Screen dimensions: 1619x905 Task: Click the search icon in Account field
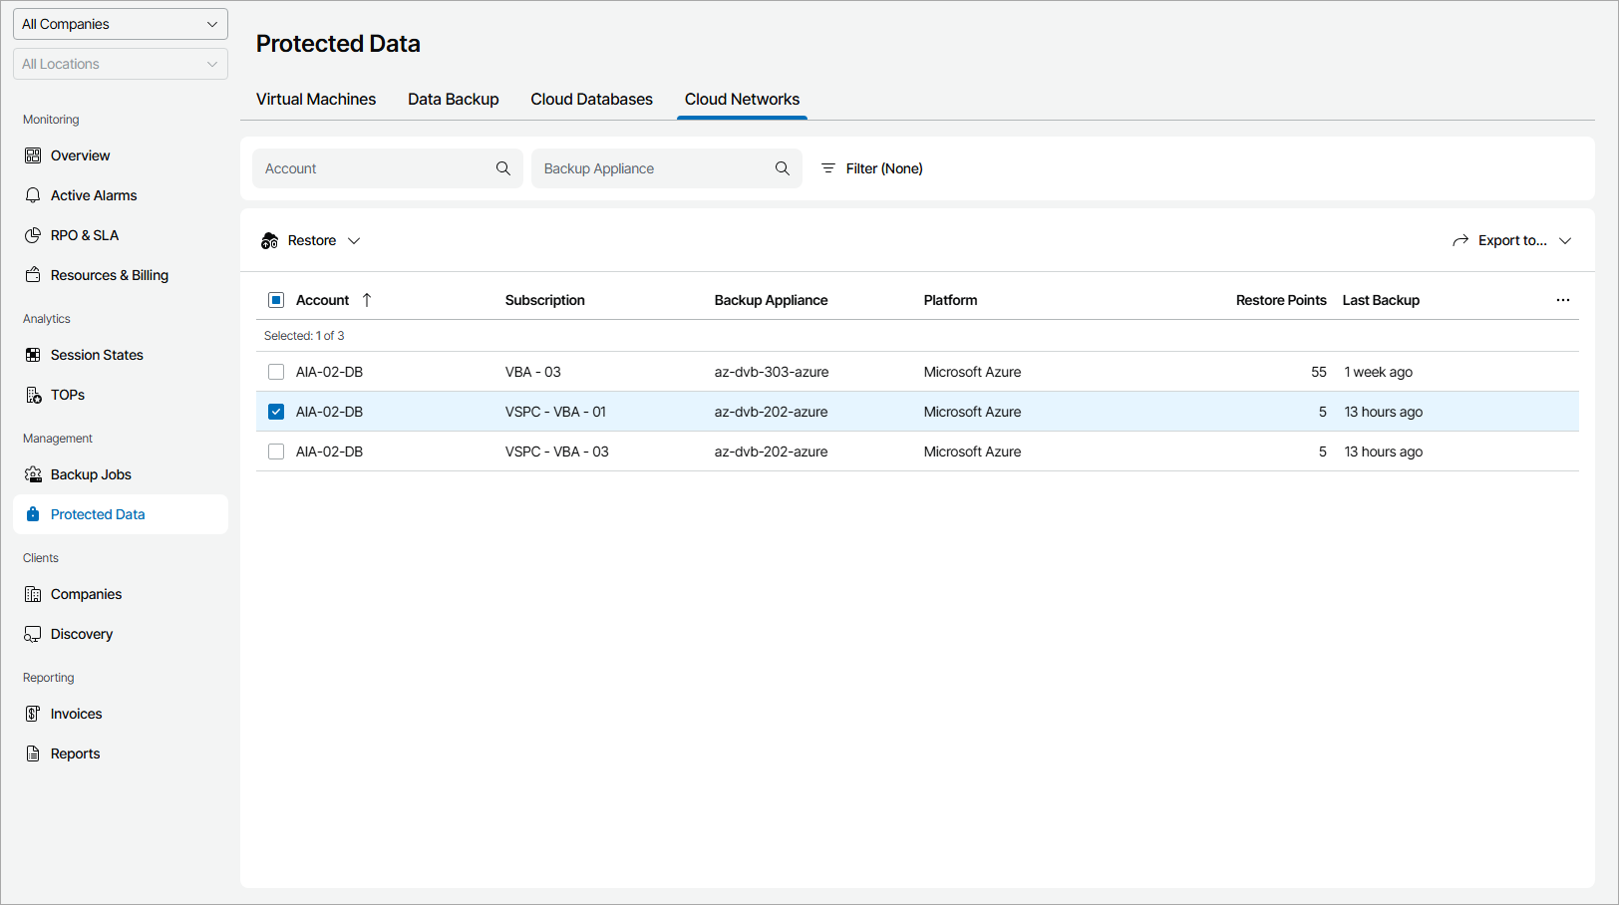(x=503, y=168)
